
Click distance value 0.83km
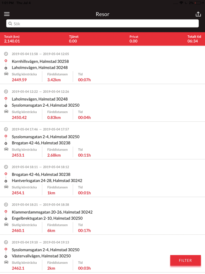click(54, 117)
